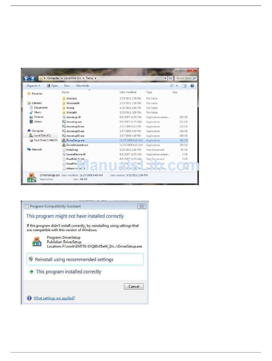Click the Search Temp magnifier icon
Screen dimensions: 272x361
click(x=194, y=78)
